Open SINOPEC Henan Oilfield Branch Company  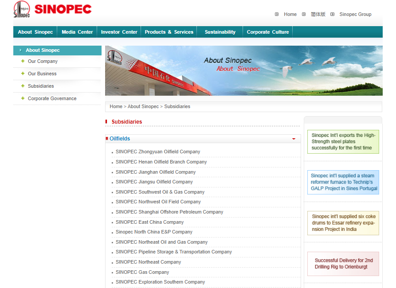click(161, 162)
